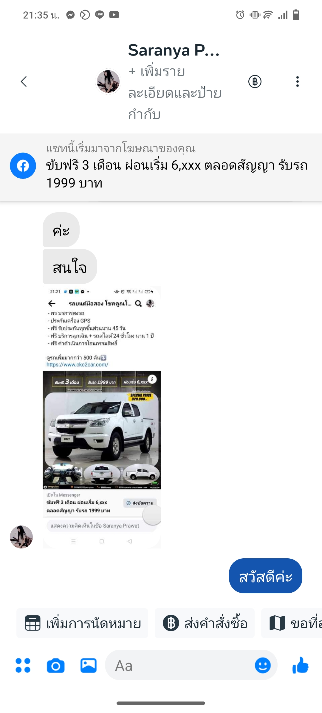
Task: Tap the สนใจ message bubble
Action: tap(70, 267)
